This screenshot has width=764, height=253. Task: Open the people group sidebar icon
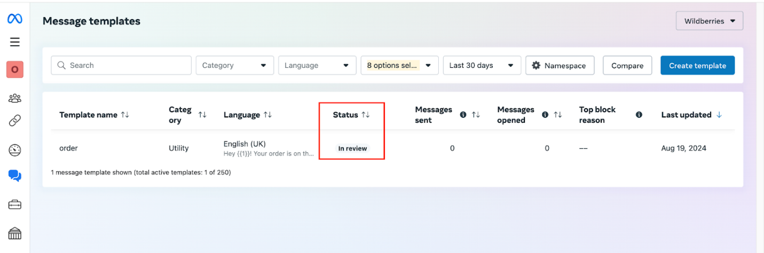click(14, 98)
